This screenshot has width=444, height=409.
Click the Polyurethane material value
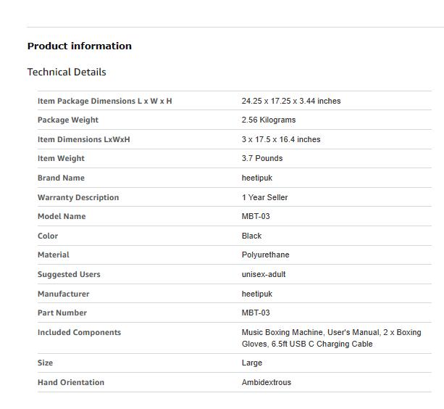pos(265,255)
